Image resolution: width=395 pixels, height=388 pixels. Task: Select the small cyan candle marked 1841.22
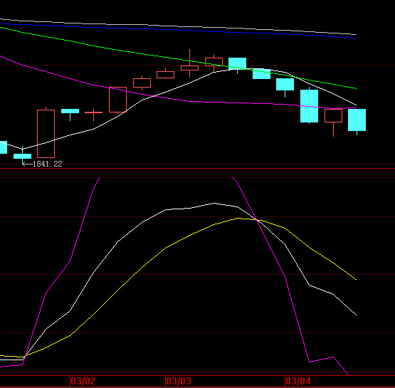23,156
